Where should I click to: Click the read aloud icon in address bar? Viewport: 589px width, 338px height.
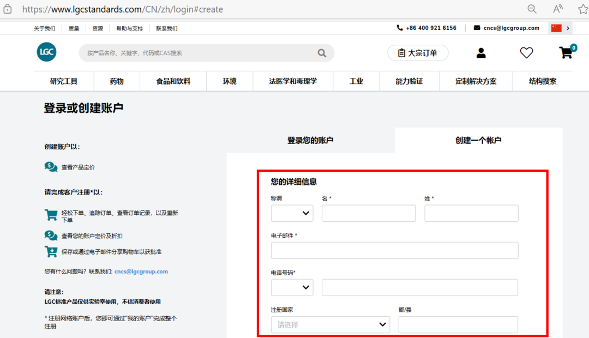point(557,9)
